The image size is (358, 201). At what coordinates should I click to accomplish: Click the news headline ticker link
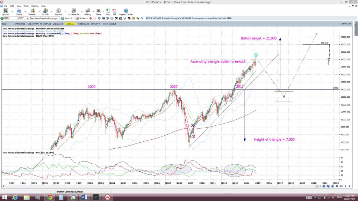click(x=189, y=18)
